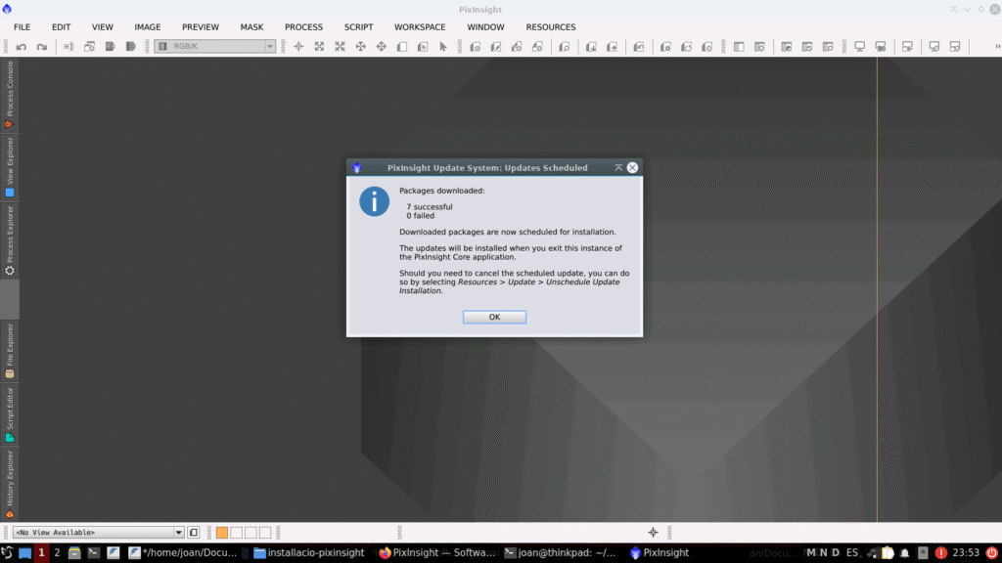Switch to the Firefox PixInsight taskbar window
The image size is (1002, 563).
437,553
